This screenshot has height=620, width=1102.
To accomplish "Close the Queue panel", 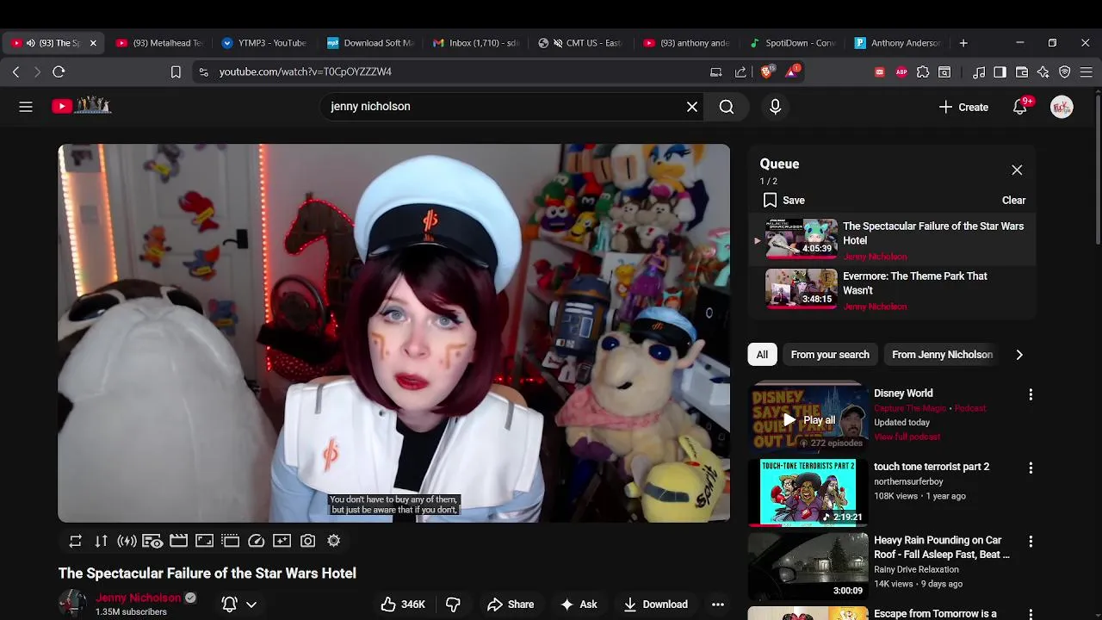I will click(x=1017, y=170).
